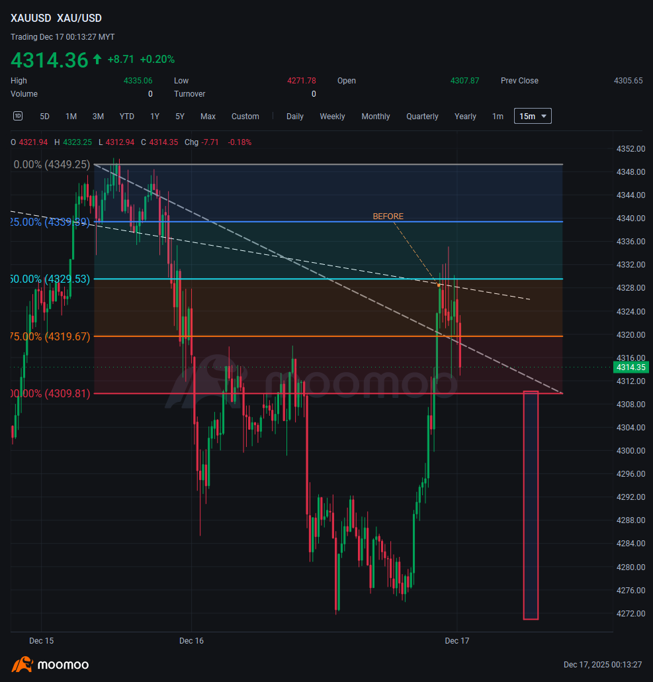
Task: Switch to Daily candles
Action: click(295, 117)
